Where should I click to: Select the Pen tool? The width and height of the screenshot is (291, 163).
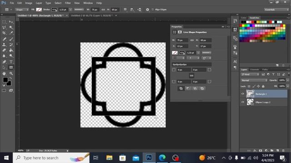pyautogui.click(x=4, y=62)
